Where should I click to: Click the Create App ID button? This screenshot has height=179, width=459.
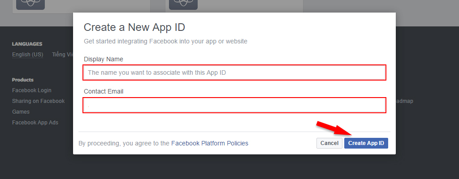366,143
